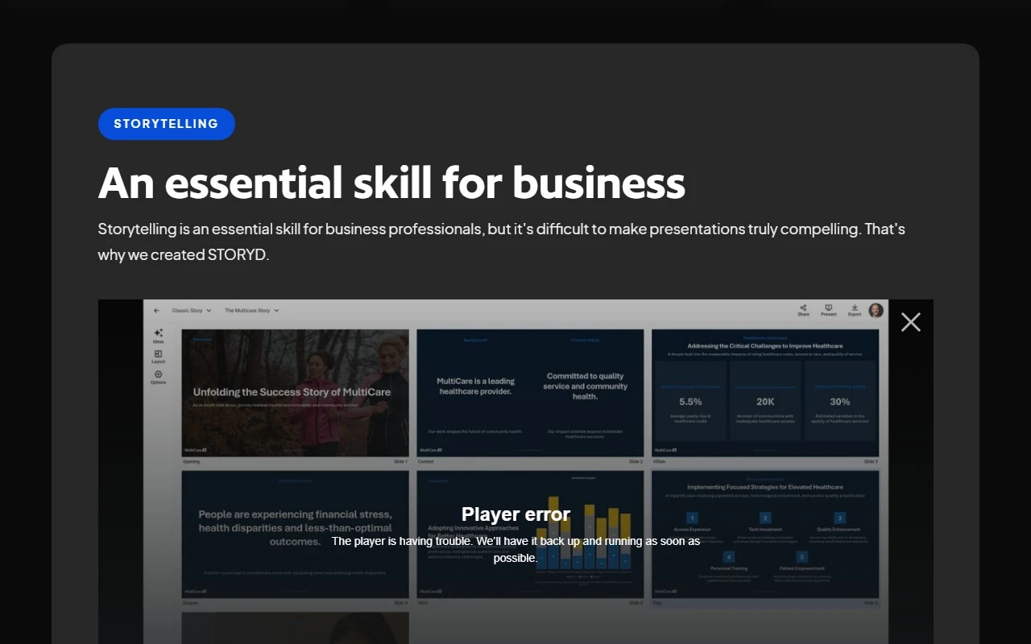Click the Share icon
Screen dimensions: 1031x644
click(803, 310)
